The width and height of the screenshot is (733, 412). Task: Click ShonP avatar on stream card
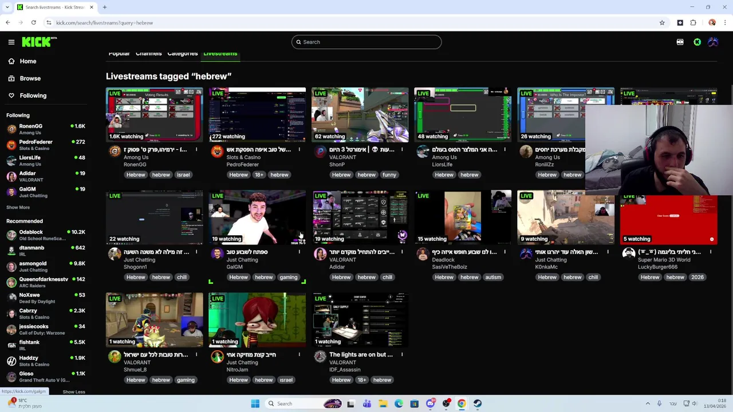point(320,151)
